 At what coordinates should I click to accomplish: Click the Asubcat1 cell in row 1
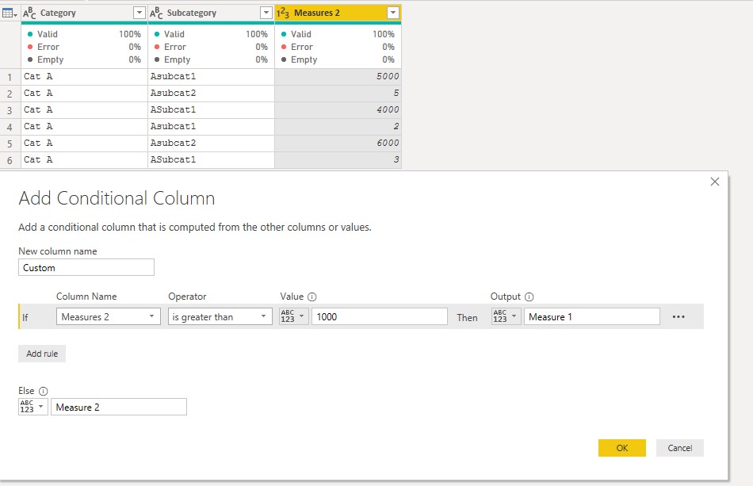[x=212, y=77]
